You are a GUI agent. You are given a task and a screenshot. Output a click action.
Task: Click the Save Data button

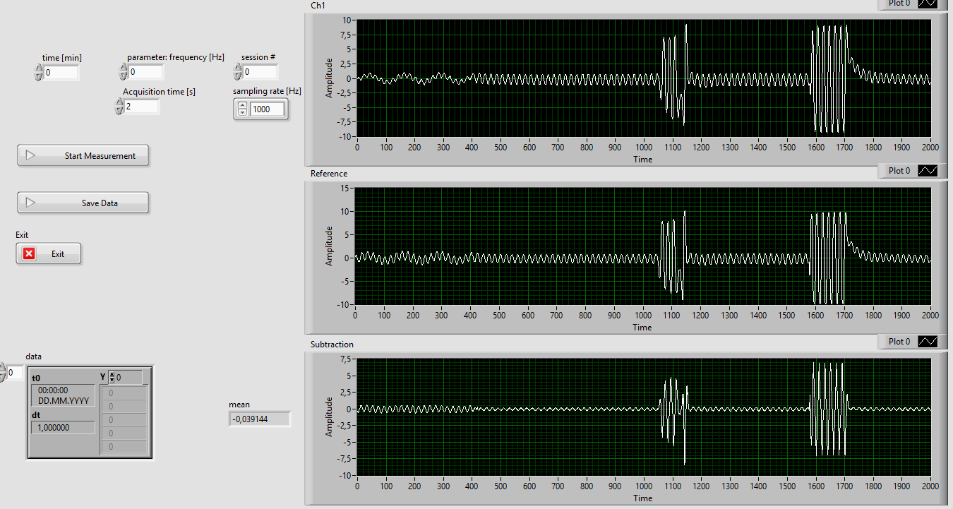click(x=83, y=203)
